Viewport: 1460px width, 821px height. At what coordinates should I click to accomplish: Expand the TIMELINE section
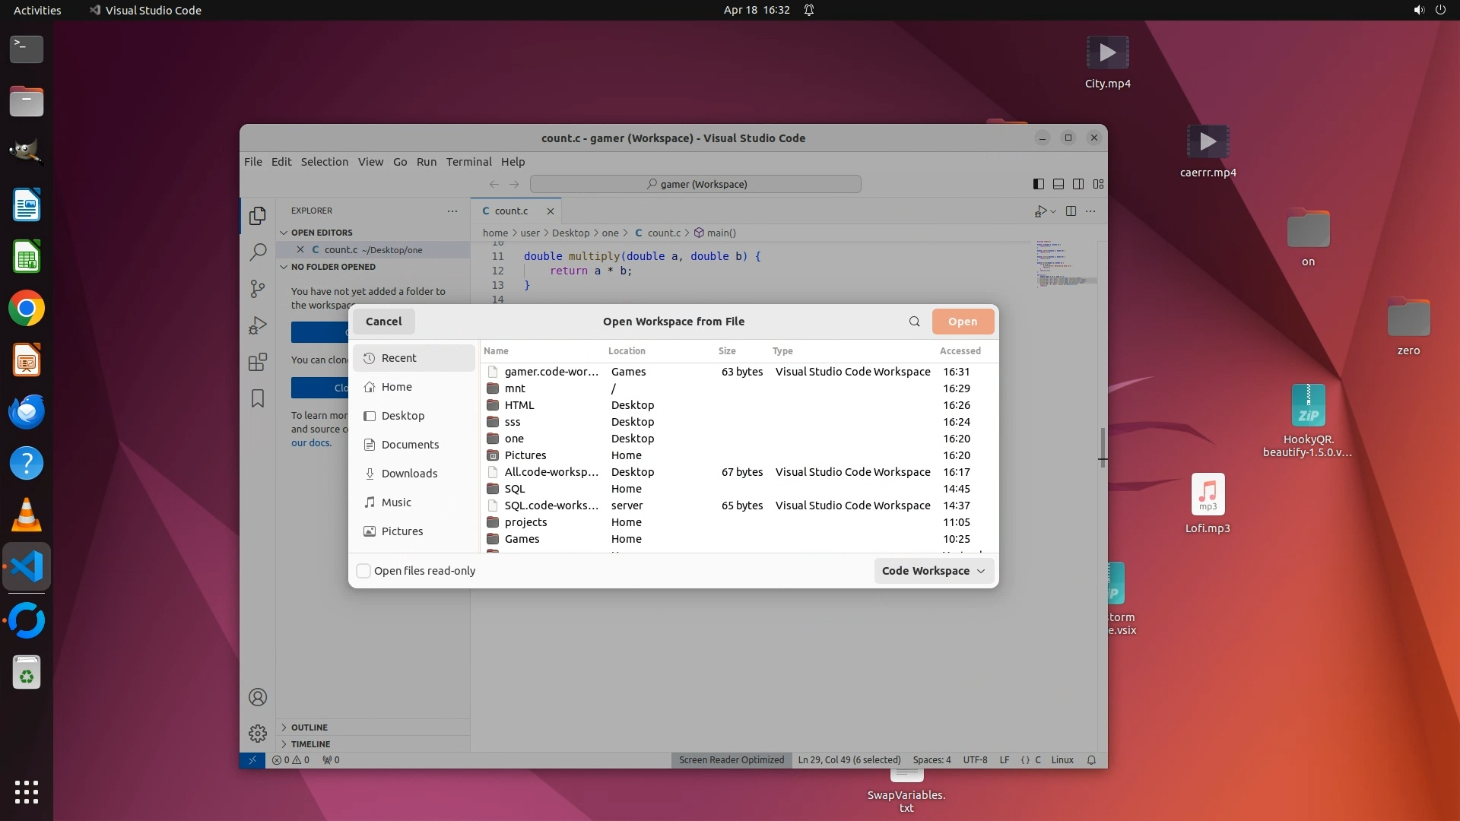point(310,744)
